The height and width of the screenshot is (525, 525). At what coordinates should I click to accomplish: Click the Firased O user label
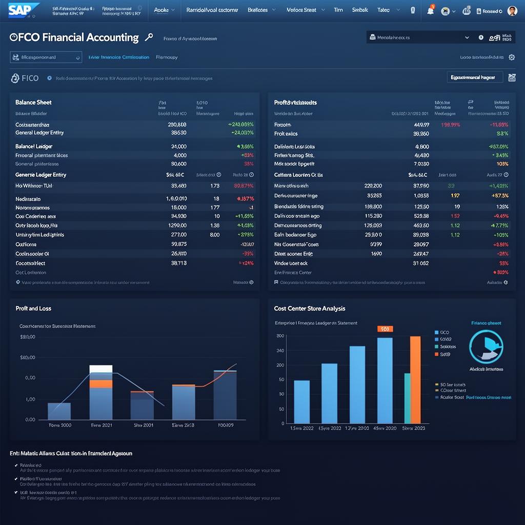pyautogui.click(x=492, y=11)
